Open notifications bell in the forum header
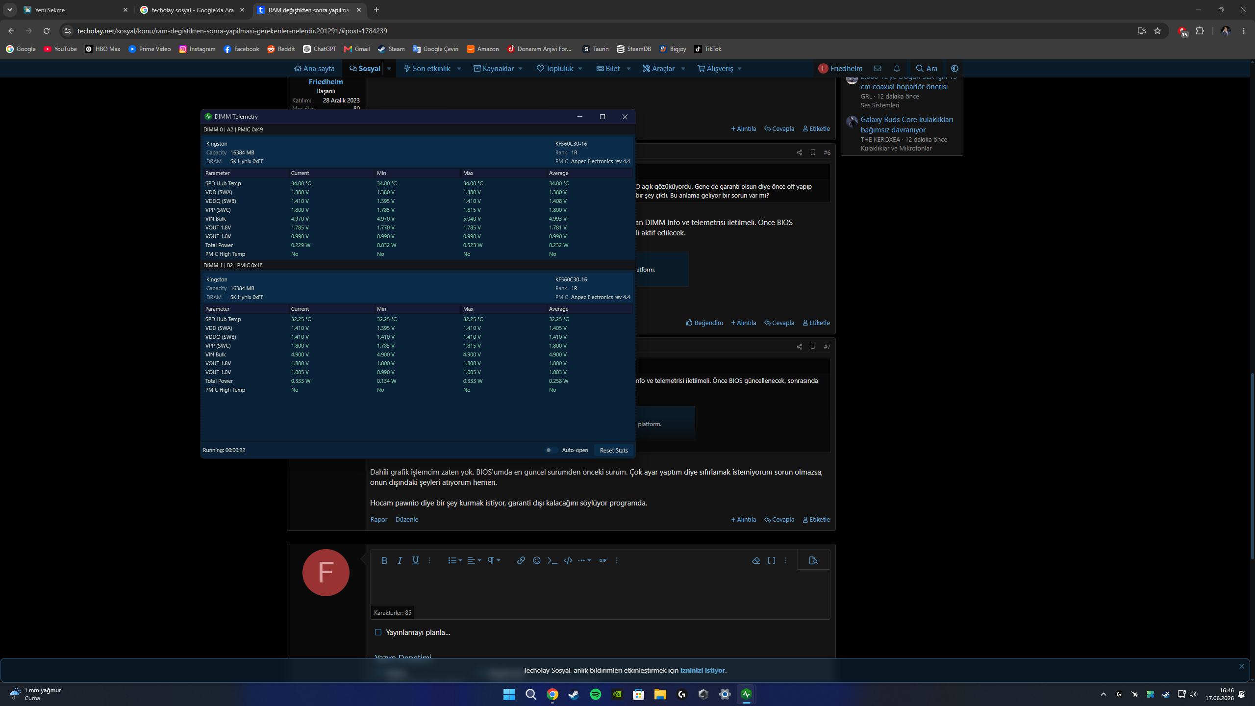This screenshot has width=1255, height=706. [897, 69]
